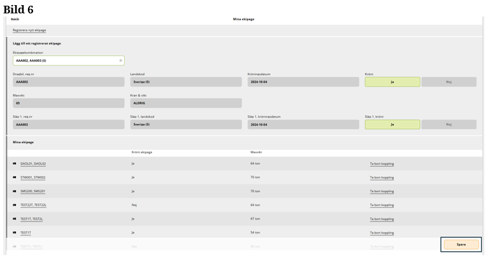Viewport: 487px width, 264px height.
Task: Open the STW001, STW002 ekipage link
Action: 33,177
